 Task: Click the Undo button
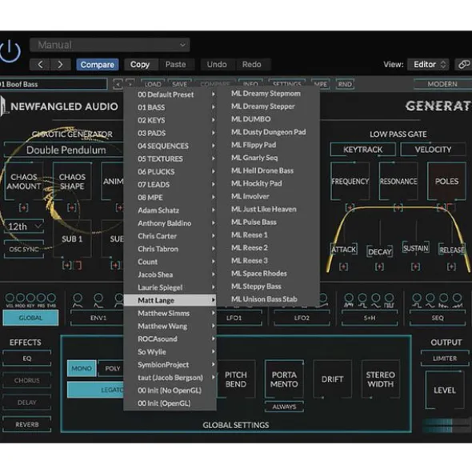click(217, 65)
